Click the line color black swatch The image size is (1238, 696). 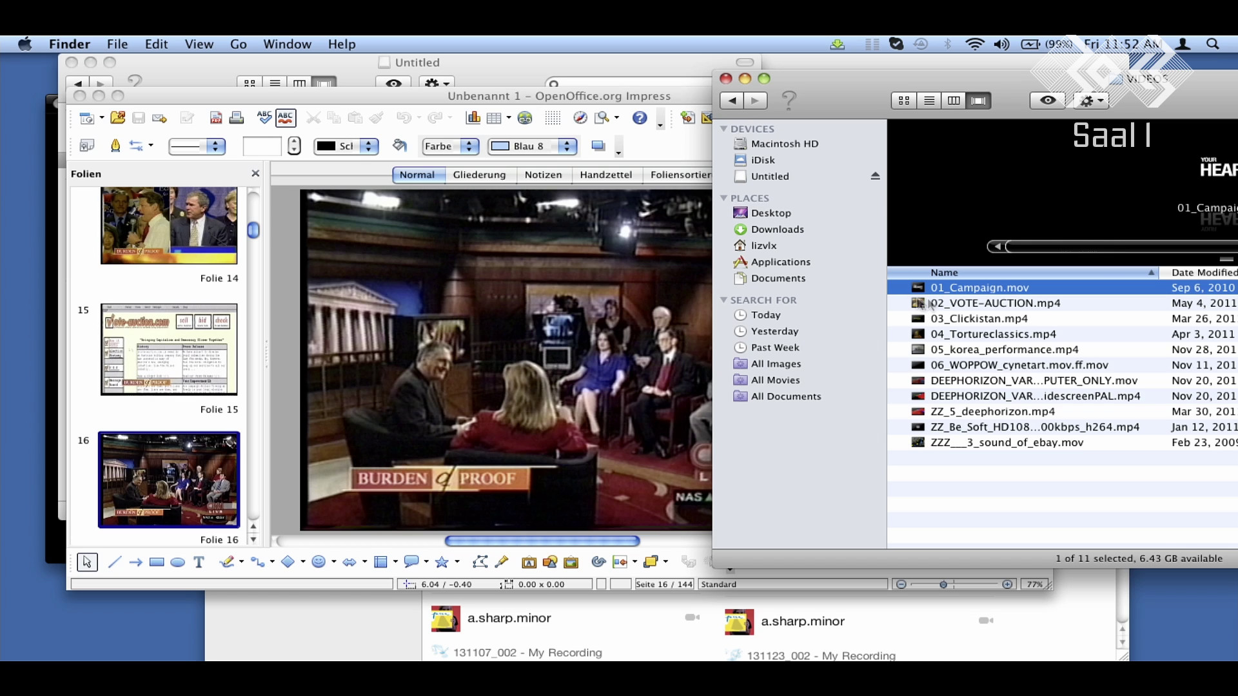tap(326, 146)
